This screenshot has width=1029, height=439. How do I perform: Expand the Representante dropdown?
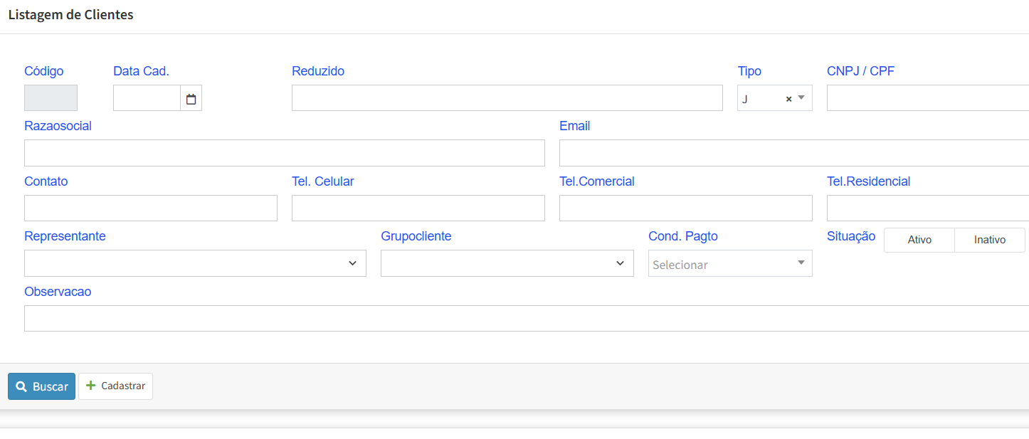pyautogui.click(x=195, y=263)
